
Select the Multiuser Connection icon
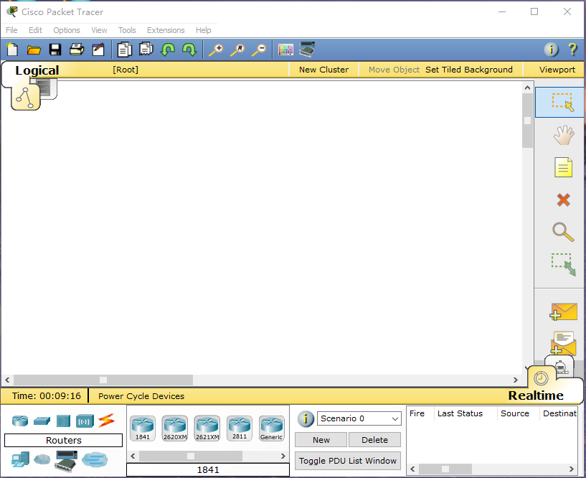pos(95,459)
